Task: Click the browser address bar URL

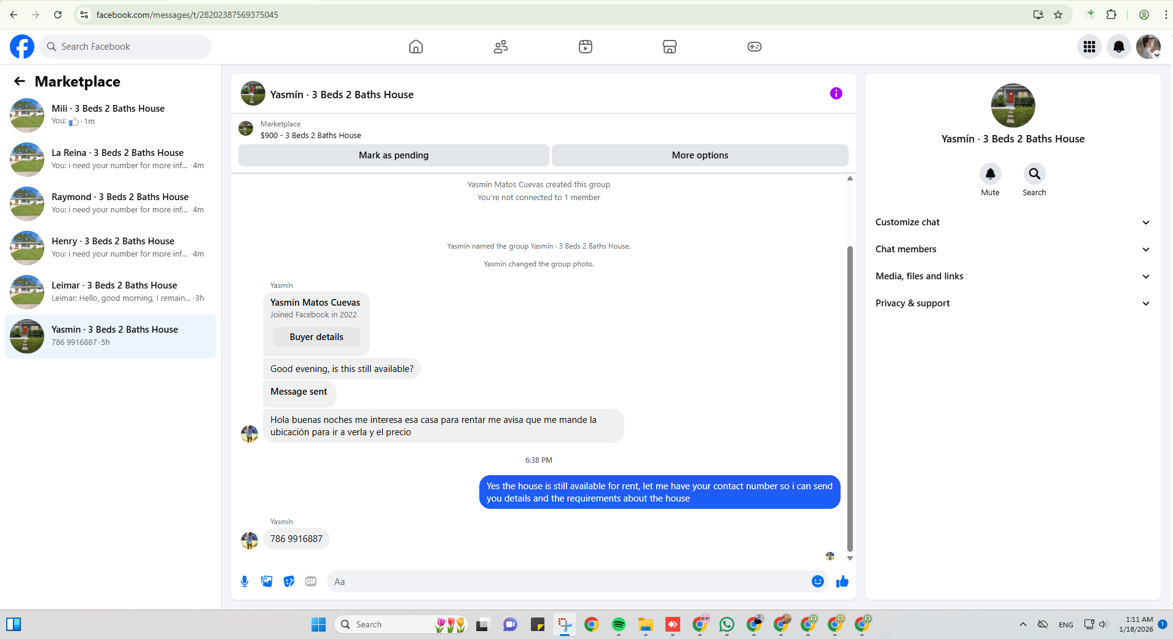Action: click(187, 15)
